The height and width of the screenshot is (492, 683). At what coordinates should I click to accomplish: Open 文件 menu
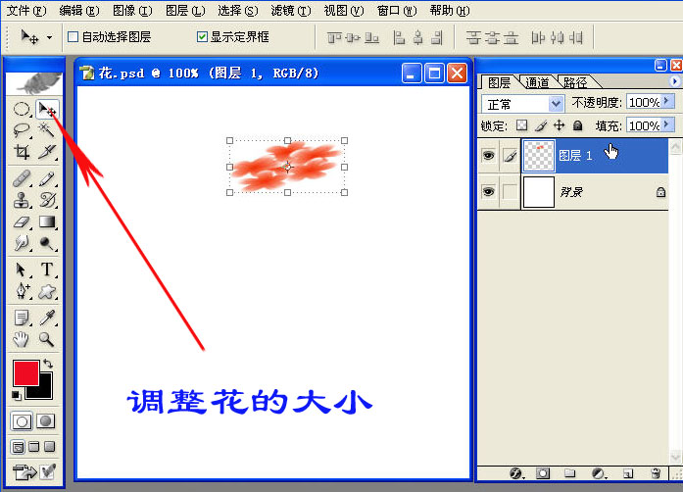[x=25, y=11]
